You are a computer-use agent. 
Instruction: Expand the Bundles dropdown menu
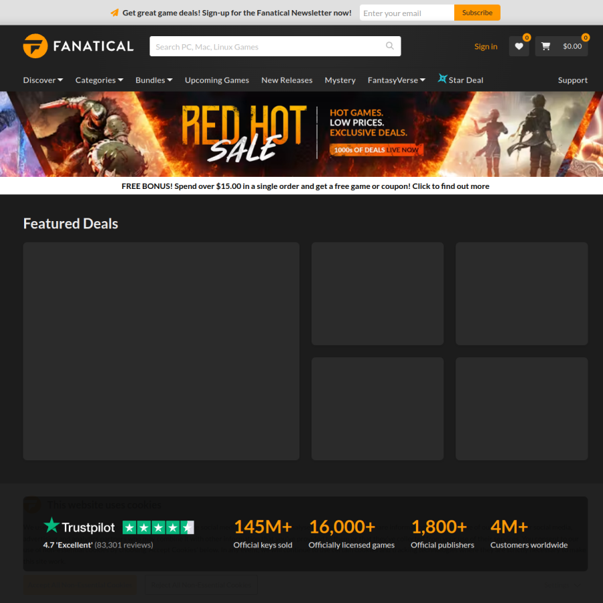[x=154, y=80]
